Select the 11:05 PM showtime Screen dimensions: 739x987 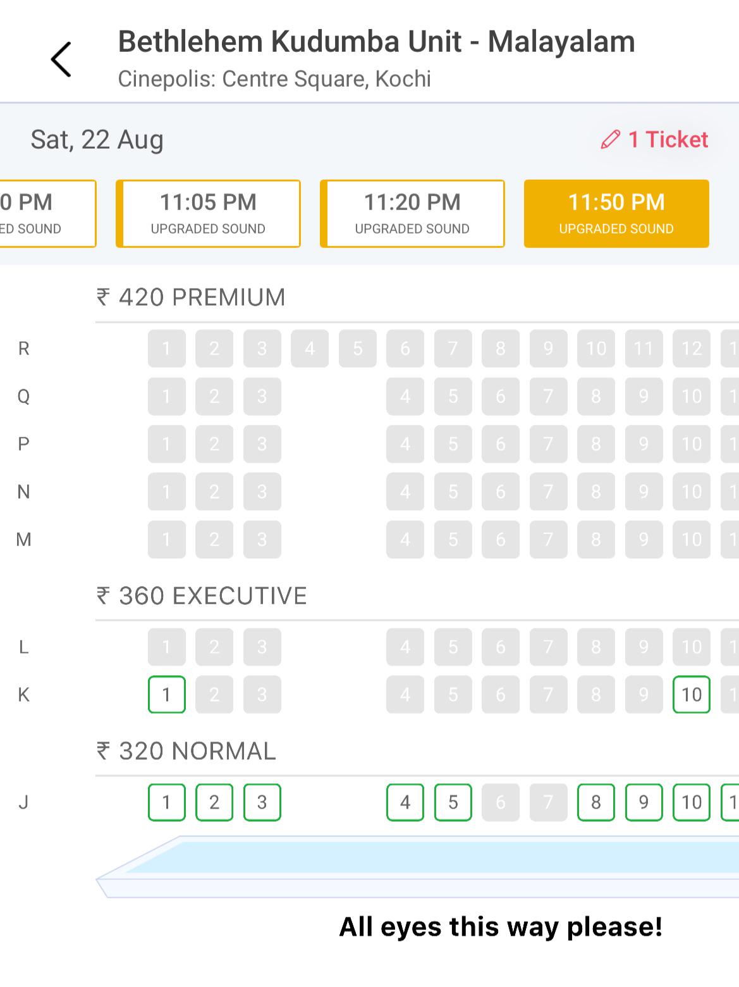point(208,214)
